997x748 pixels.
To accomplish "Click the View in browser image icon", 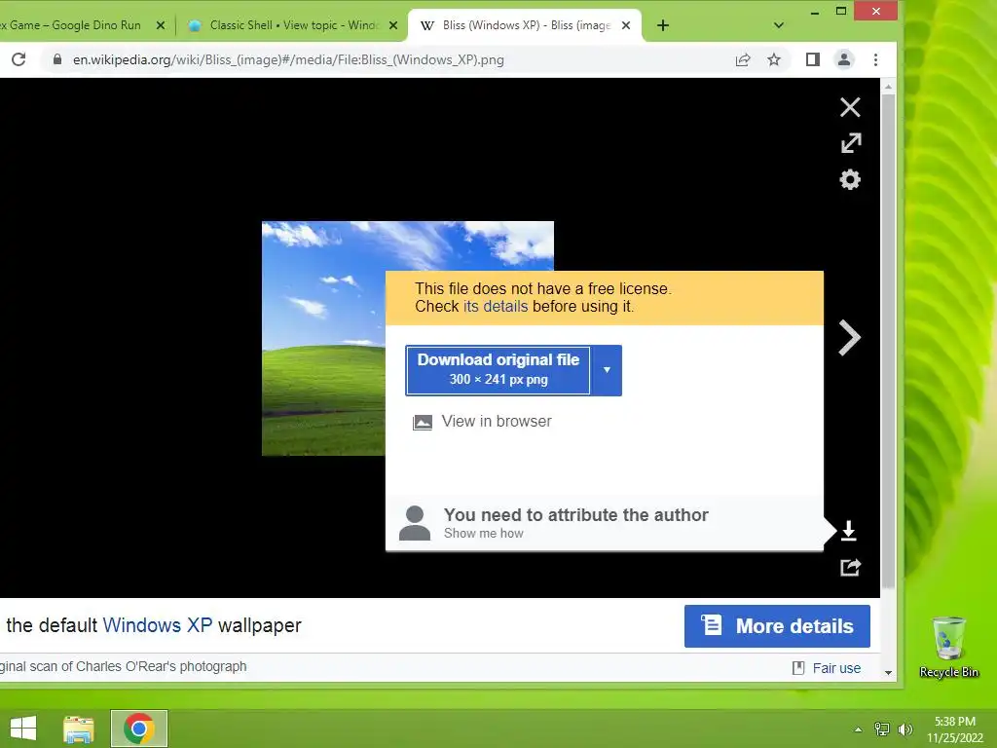I will 423,423.
